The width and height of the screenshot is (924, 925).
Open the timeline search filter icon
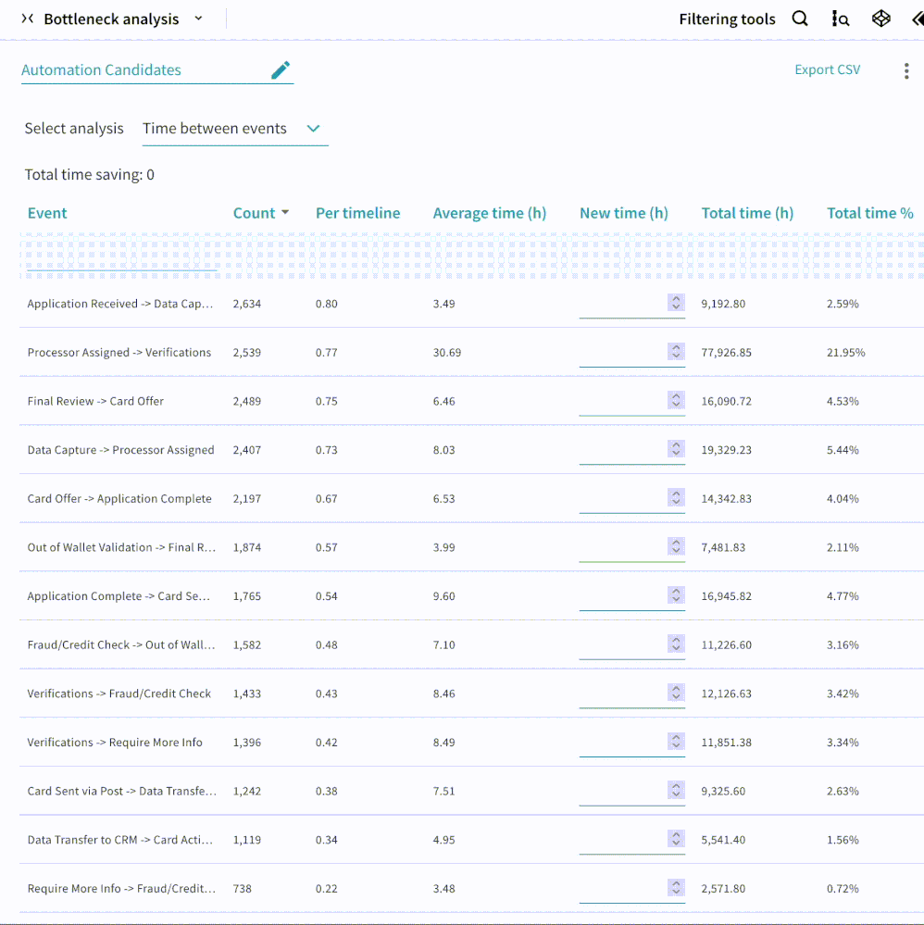[841, 19]
